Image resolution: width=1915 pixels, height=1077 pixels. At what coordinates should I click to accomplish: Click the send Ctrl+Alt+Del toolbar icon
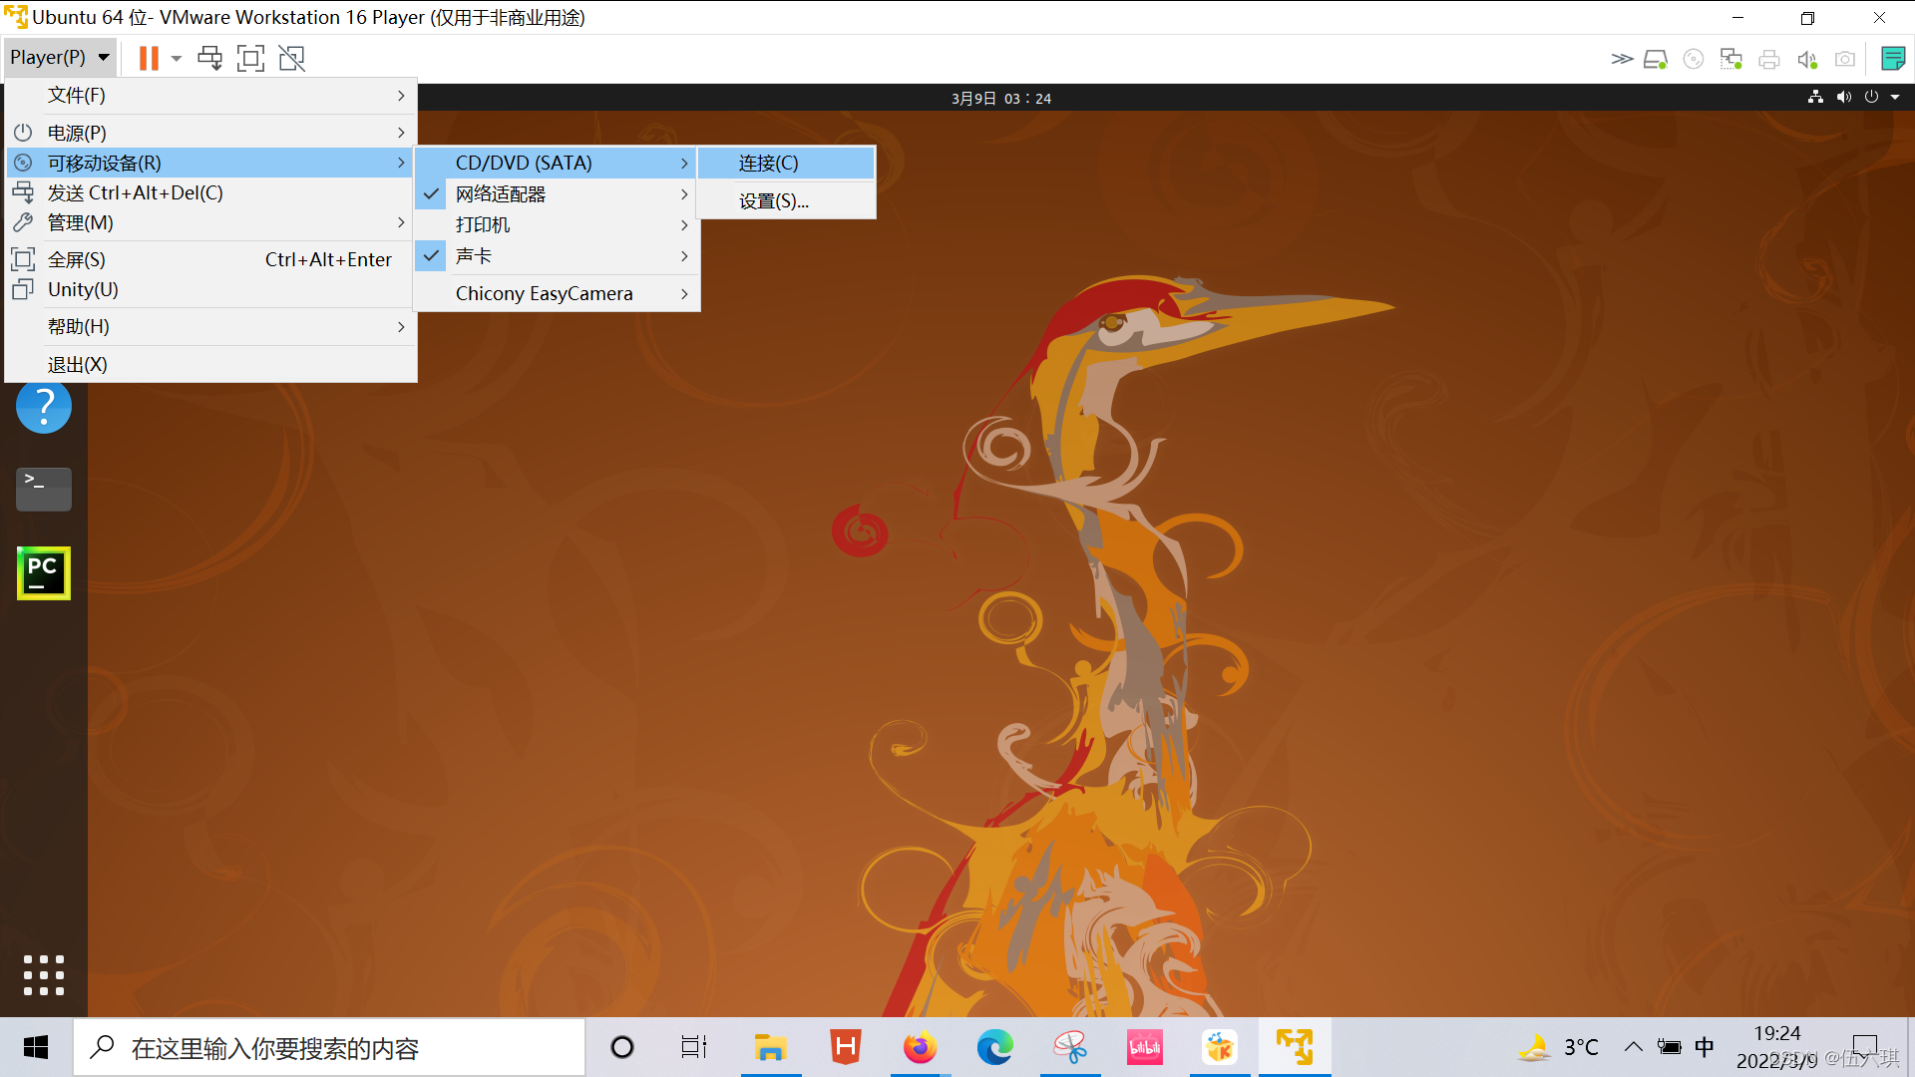click(209, 58)
